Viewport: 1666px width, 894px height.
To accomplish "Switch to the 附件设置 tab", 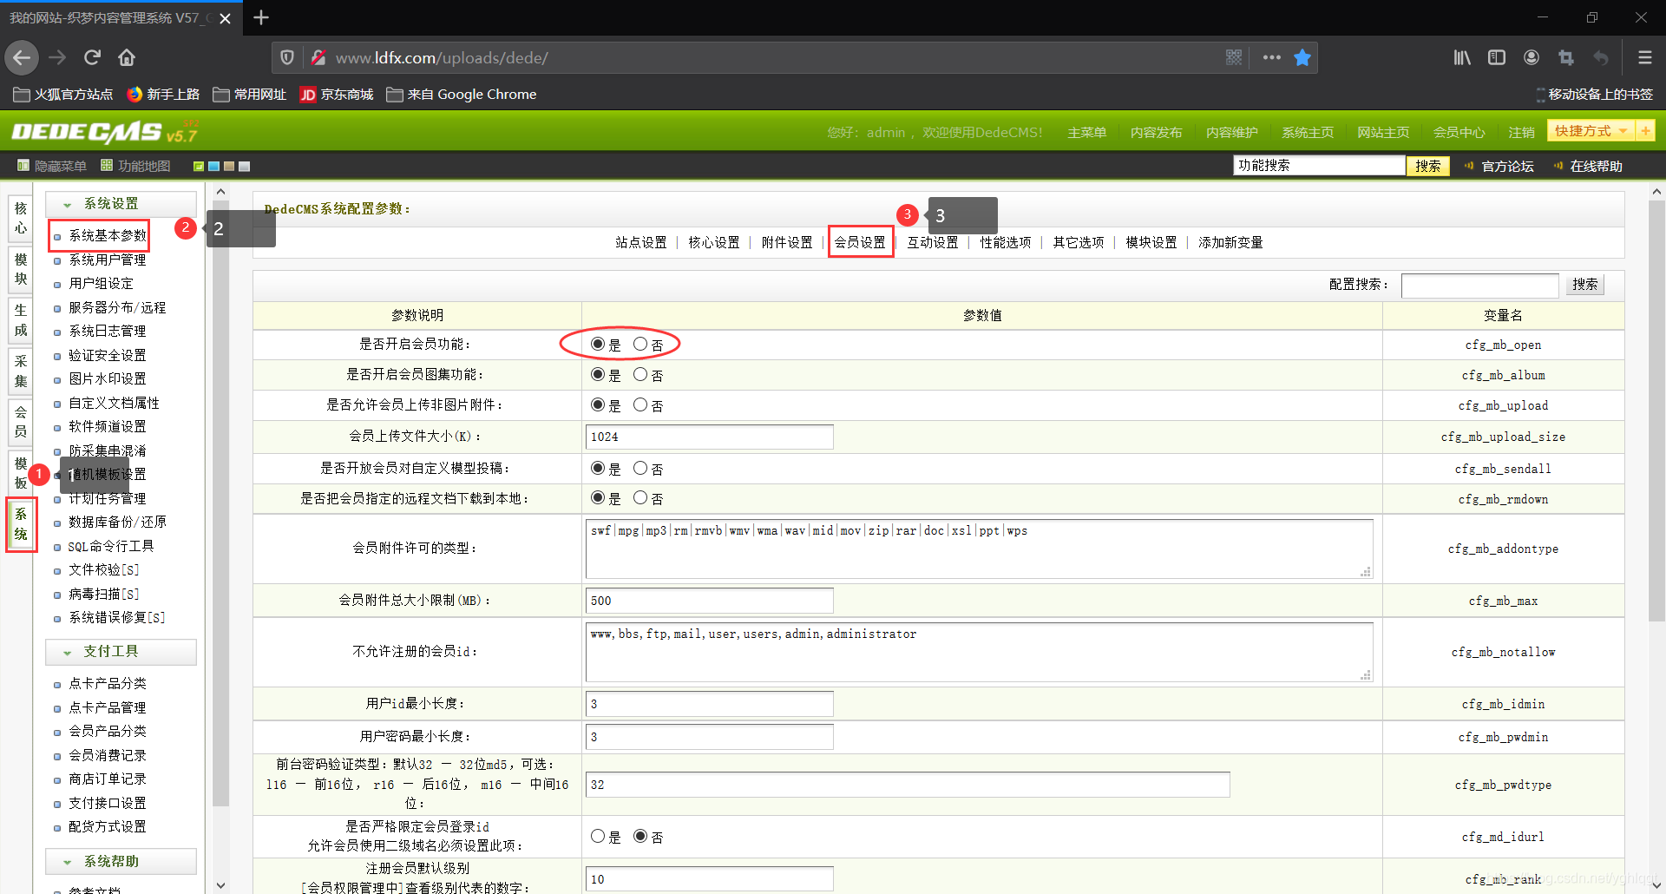I will [787, 243].
